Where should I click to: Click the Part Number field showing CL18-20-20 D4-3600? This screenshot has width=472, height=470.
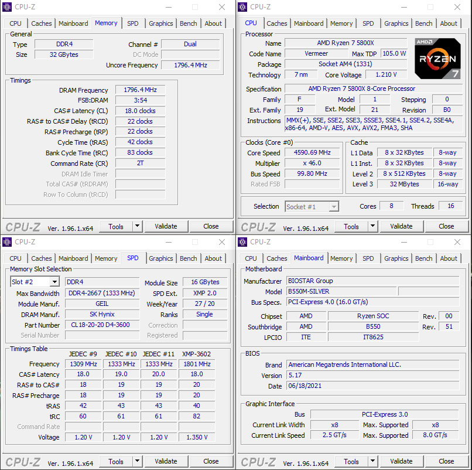click(x=102, y=325)
